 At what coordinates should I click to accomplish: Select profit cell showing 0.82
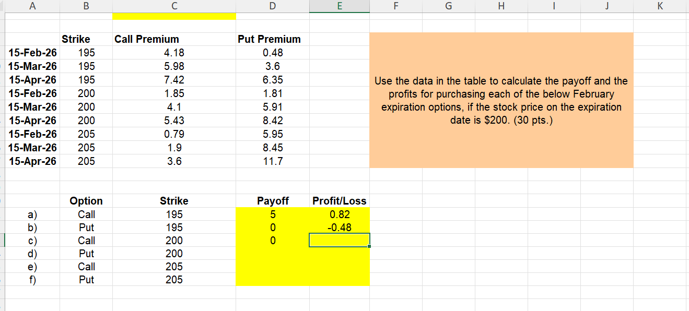340,214
